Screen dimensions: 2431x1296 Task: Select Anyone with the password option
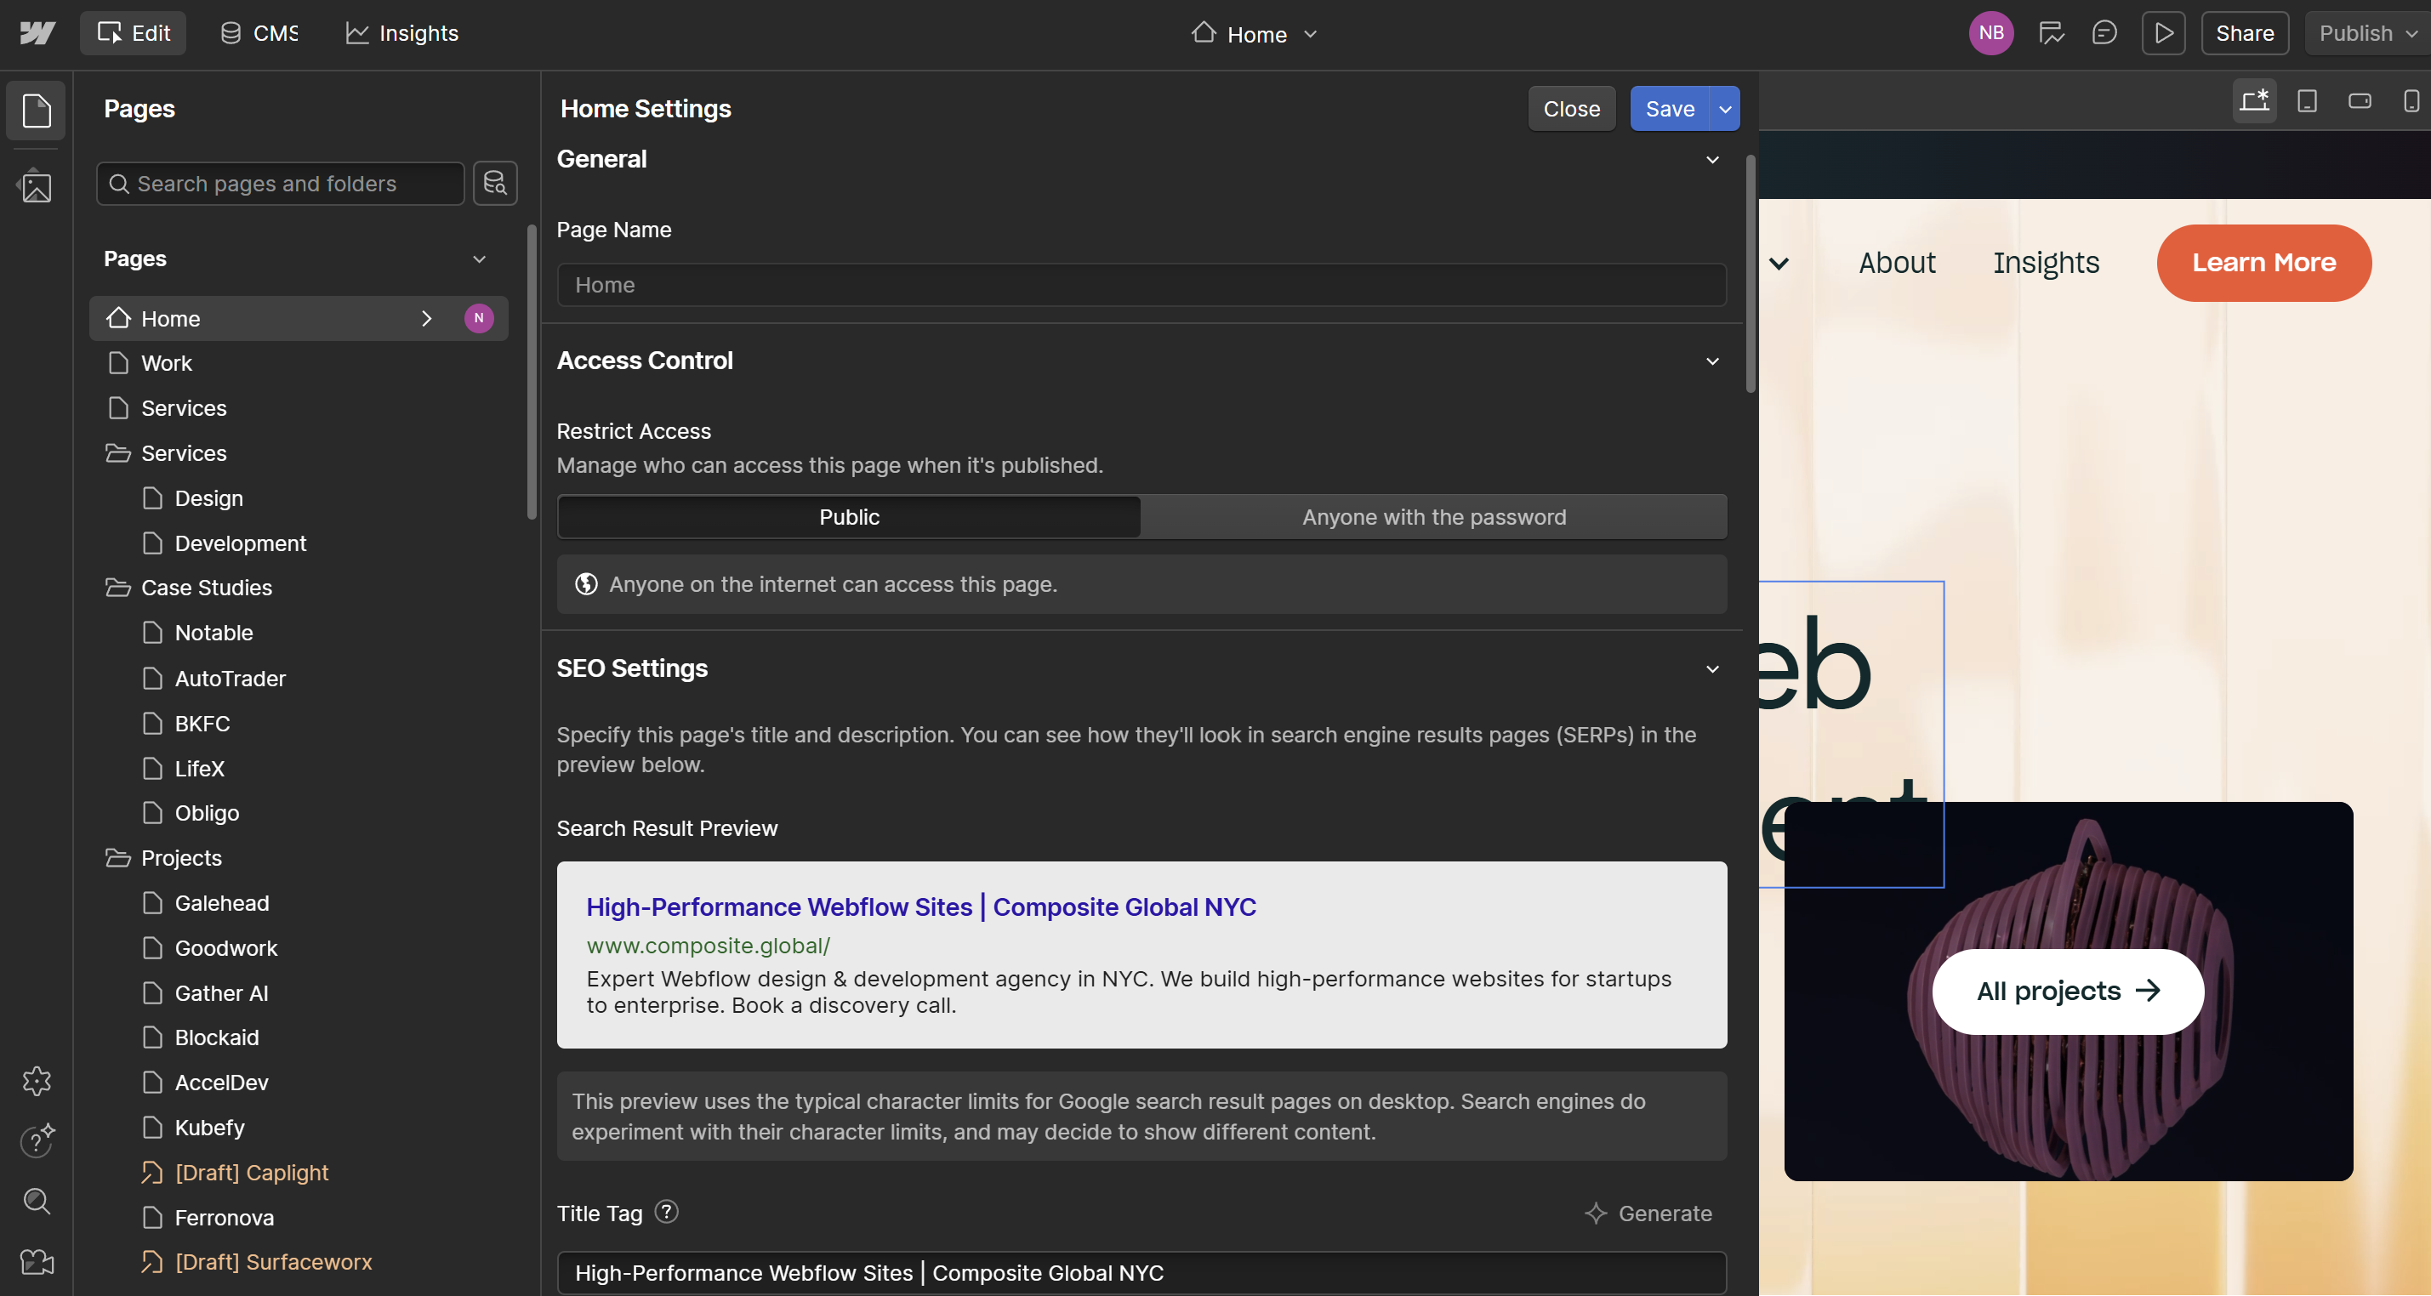pyautogui.click(x=1432, y=517)
